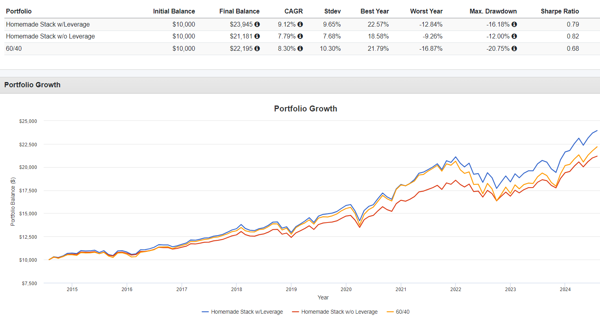Select the Final Balance column header
The width and height of the screenshot is (600, 324).
pos(239,11)
